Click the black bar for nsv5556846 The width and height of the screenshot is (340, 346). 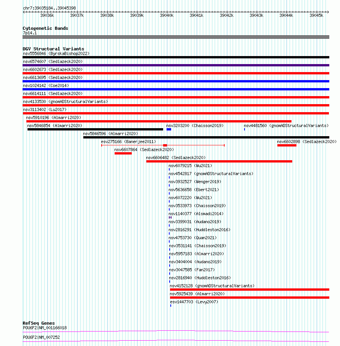pos(176,57)
